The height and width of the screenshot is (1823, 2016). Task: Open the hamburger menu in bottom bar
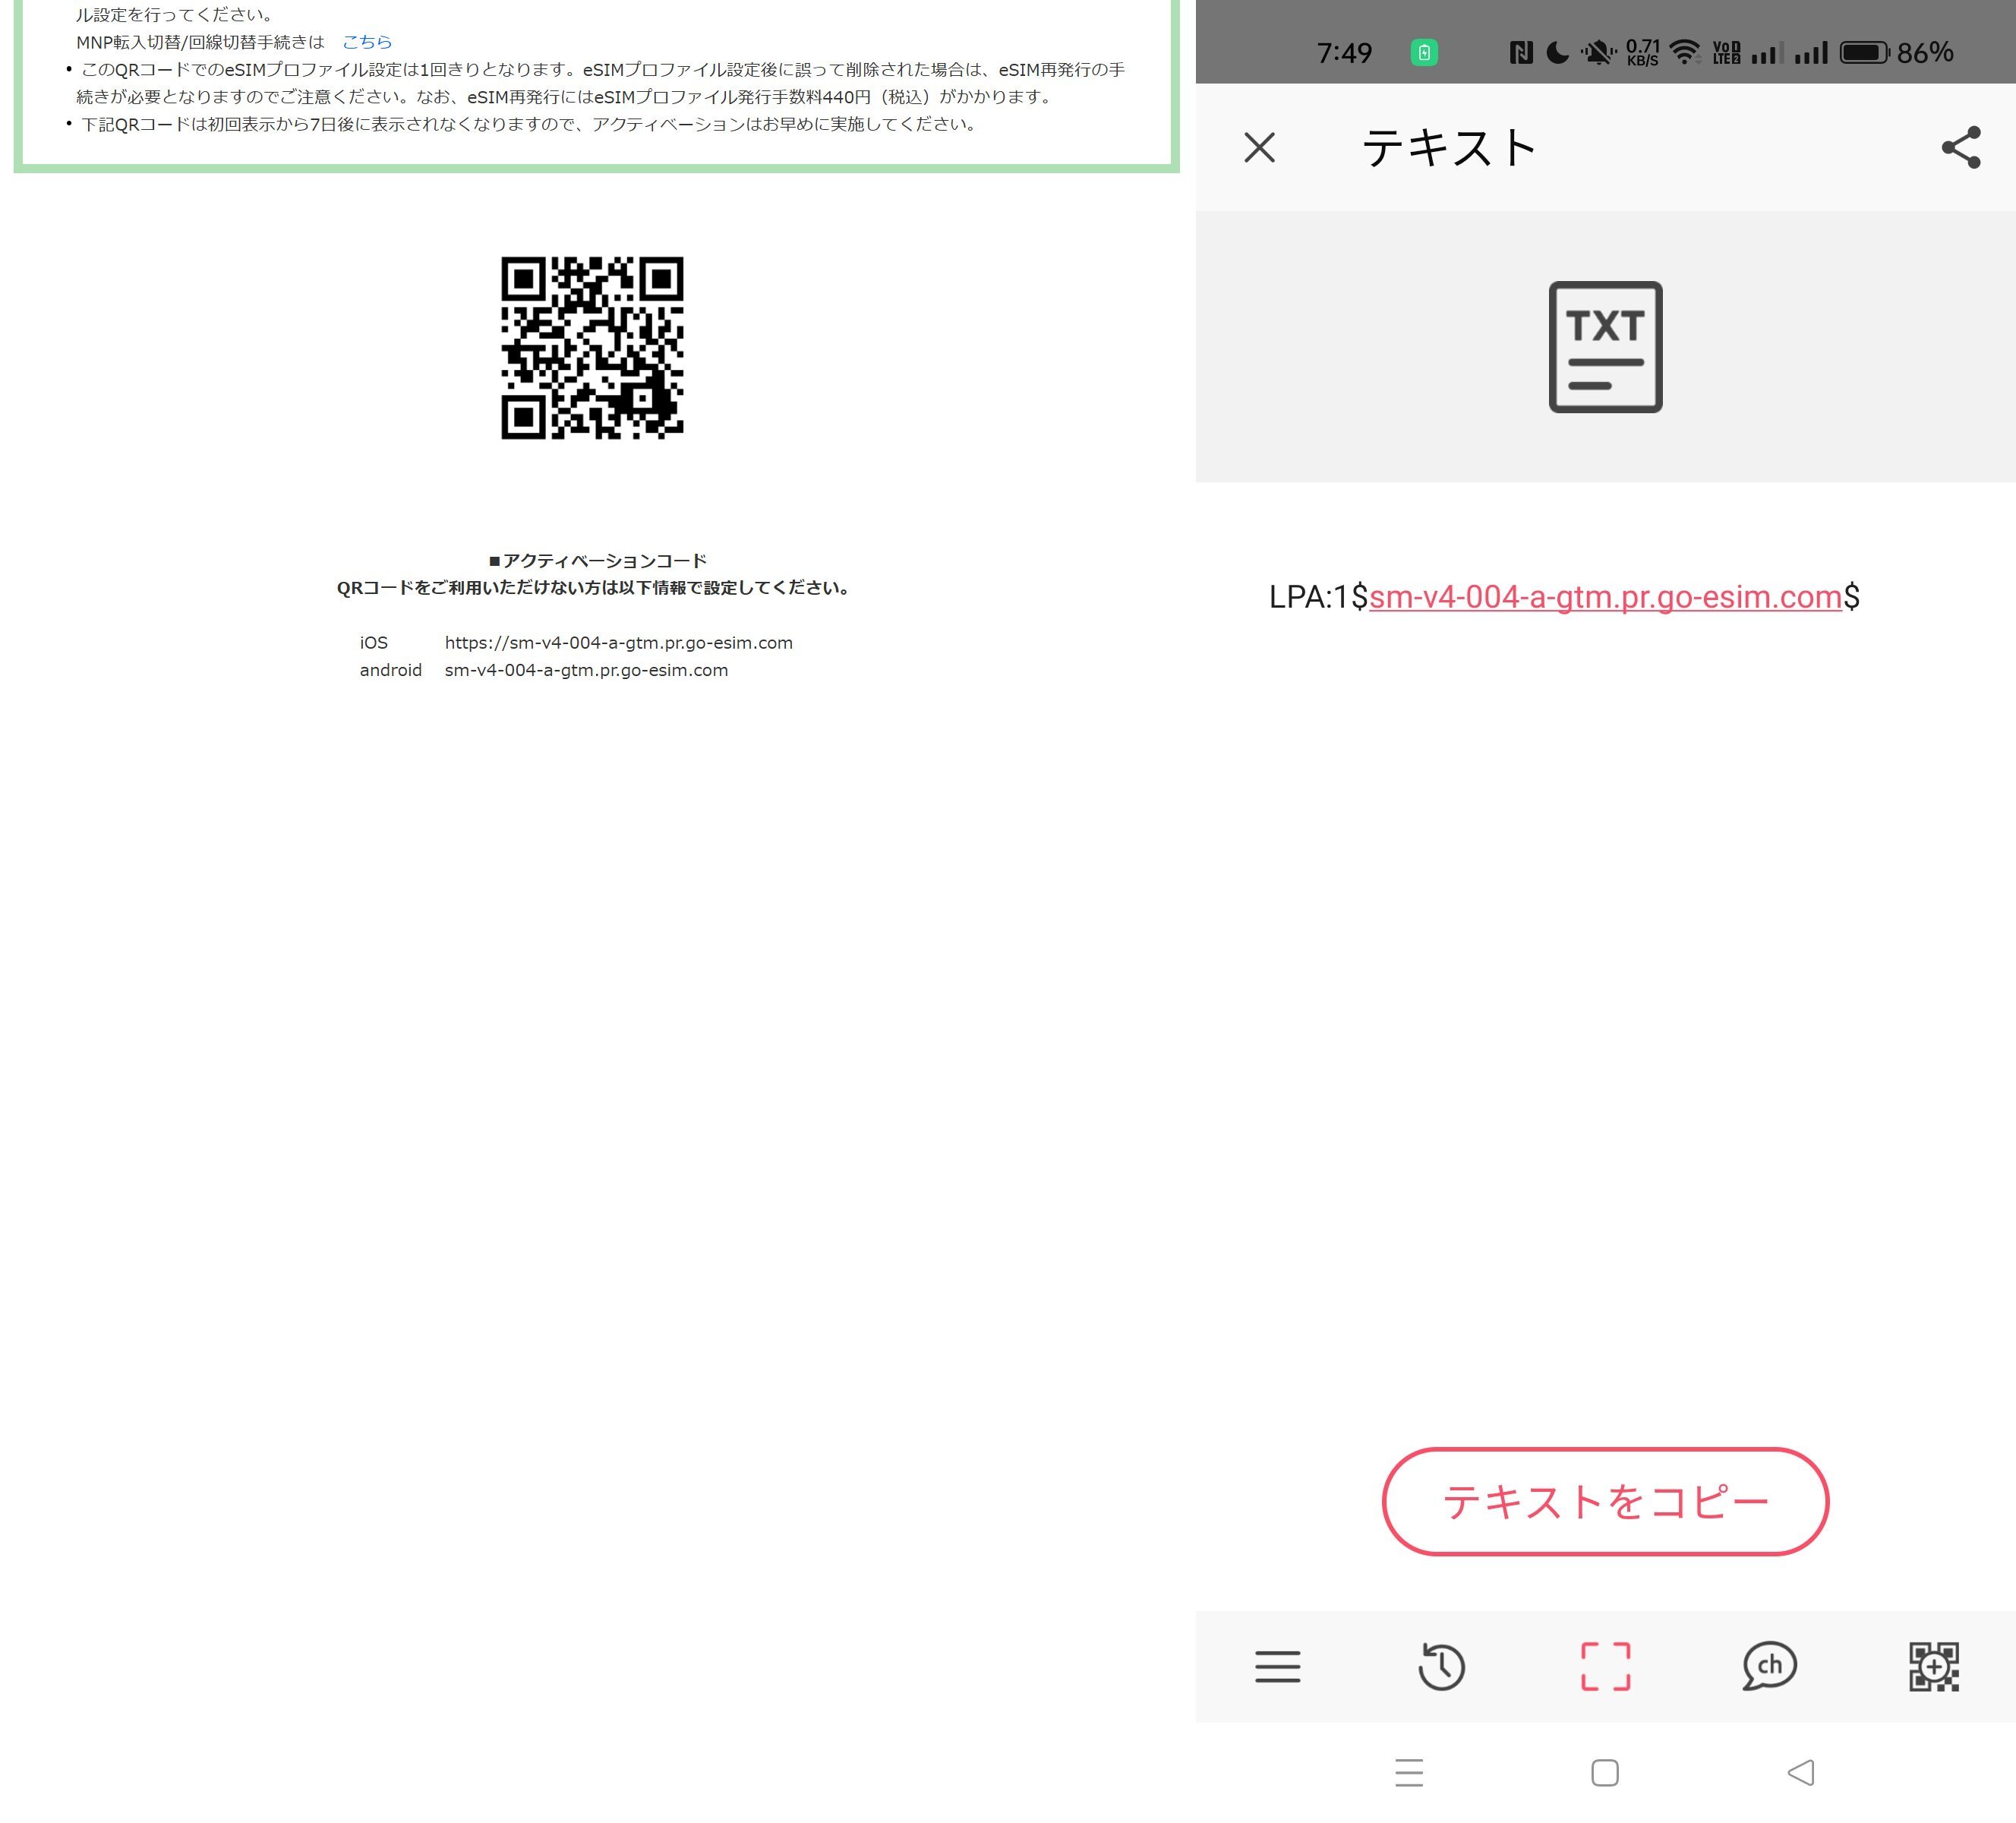(x=1277, y=1666)
